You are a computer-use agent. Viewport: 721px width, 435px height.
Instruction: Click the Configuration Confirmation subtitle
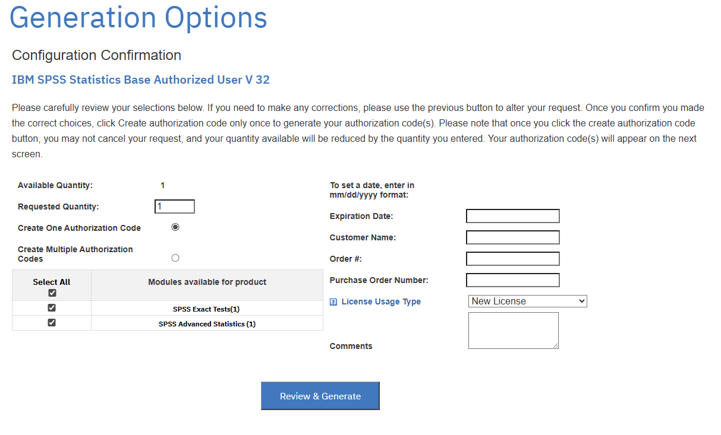(x=96, y=55)
